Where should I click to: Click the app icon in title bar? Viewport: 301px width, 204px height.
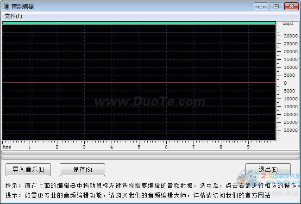tap(6, 6)
